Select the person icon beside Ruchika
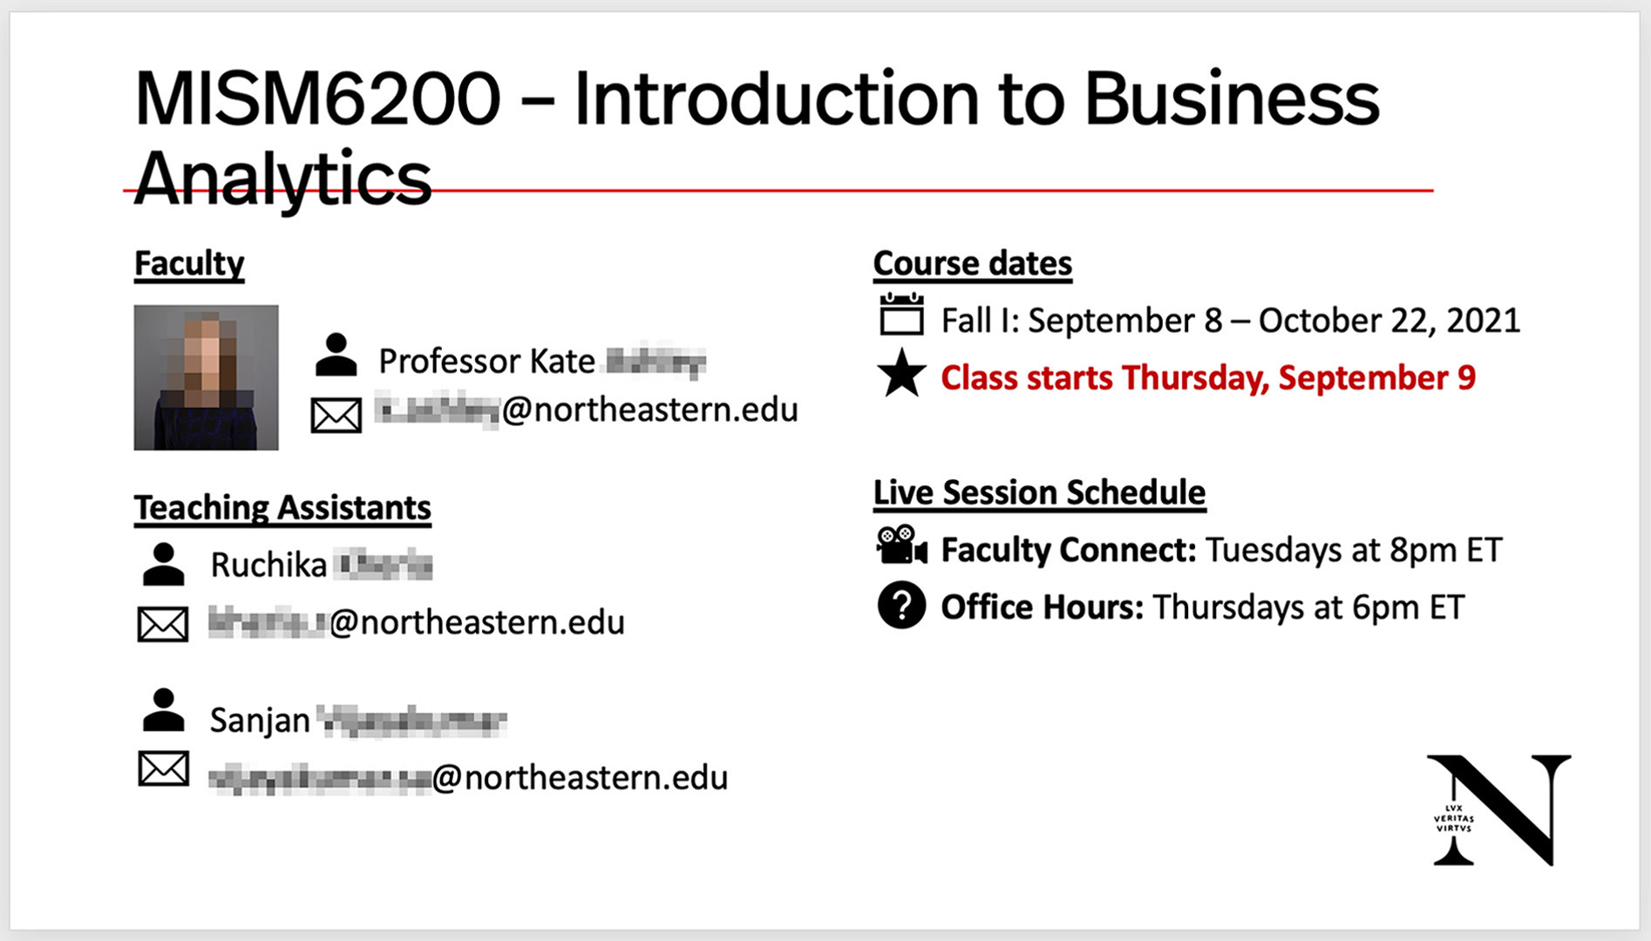Viewport: 1651px width, 941px height. point(163,564)
